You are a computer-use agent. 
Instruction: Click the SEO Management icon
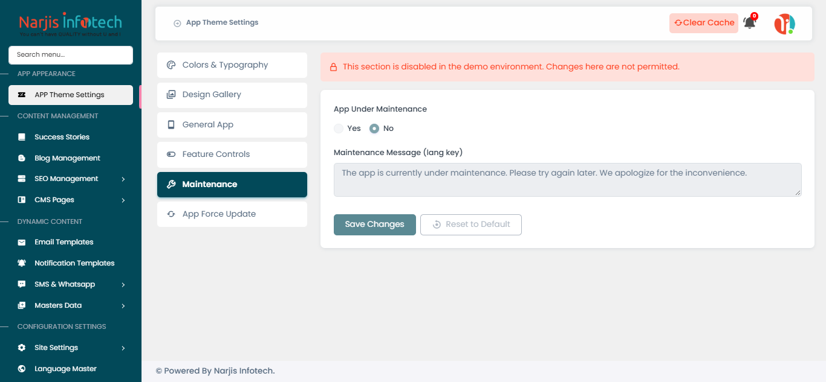(x=22, y=179)
